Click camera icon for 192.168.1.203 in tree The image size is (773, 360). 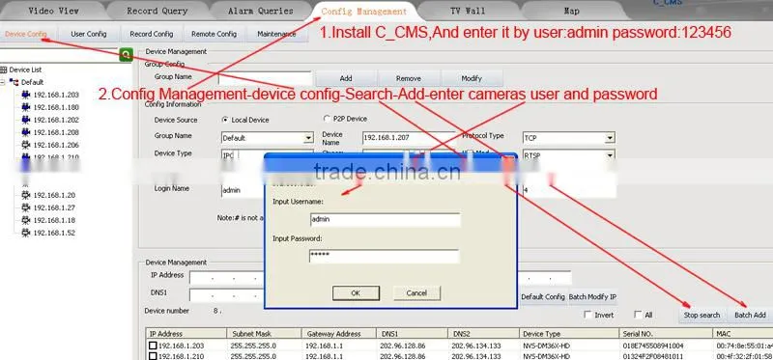point(26,95)
